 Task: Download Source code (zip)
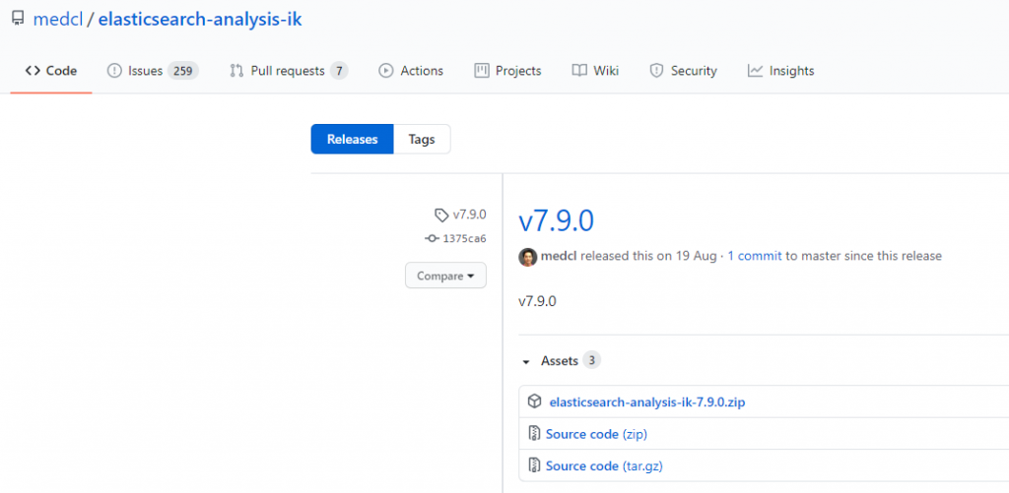pos(596,435)
